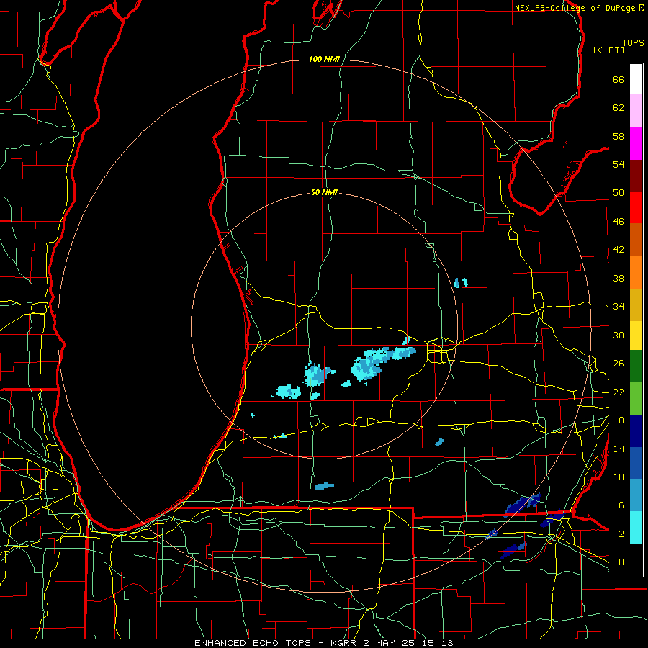
Task: Click the twin cyan echoes right of the 50 NMI ring
Action: coord(460,283)
